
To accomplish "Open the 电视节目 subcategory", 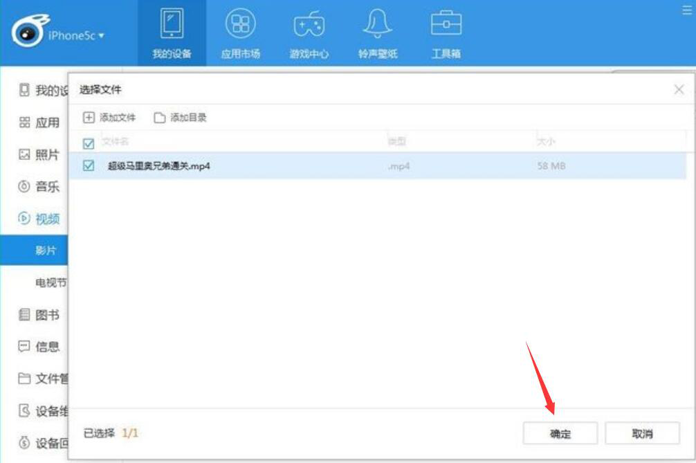I will (x=51, y=282).
